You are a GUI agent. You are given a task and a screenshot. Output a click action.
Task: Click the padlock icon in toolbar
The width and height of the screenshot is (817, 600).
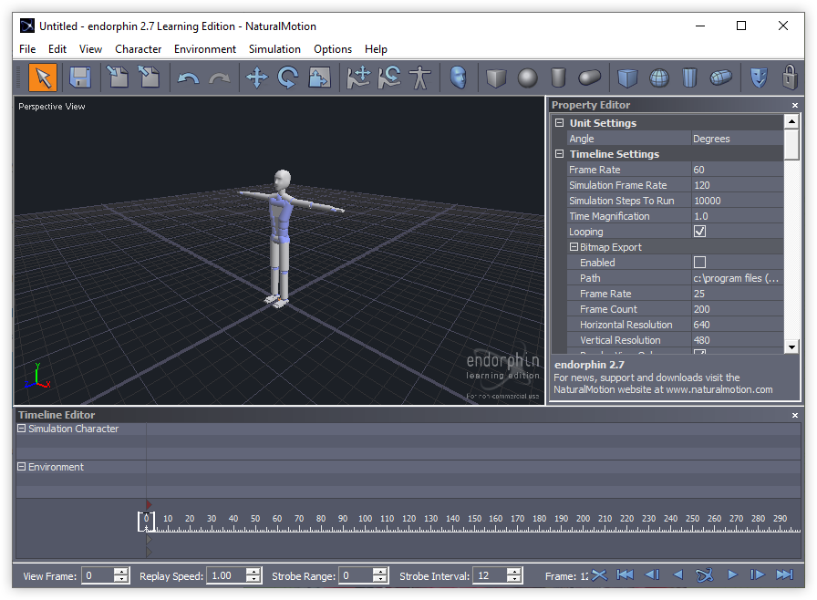(790, 78)
